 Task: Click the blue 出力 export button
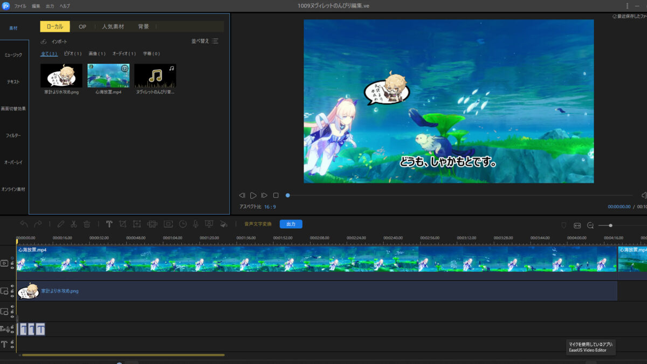pyautogui.click(x=291, y=224)
